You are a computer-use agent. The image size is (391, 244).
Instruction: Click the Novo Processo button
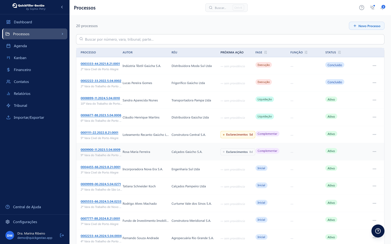tap(367, 26)
